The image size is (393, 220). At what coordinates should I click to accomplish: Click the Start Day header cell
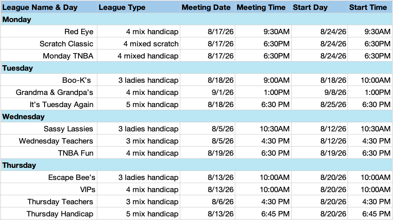coord(320,7)
